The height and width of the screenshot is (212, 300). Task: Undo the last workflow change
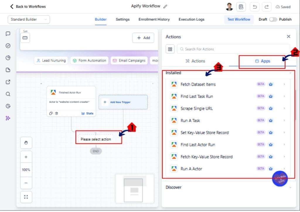click(255, 7)
